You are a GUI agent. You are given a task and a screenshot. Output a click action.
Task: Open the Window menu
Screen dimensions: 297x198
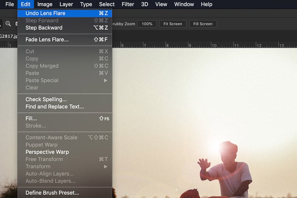[184, 4]
